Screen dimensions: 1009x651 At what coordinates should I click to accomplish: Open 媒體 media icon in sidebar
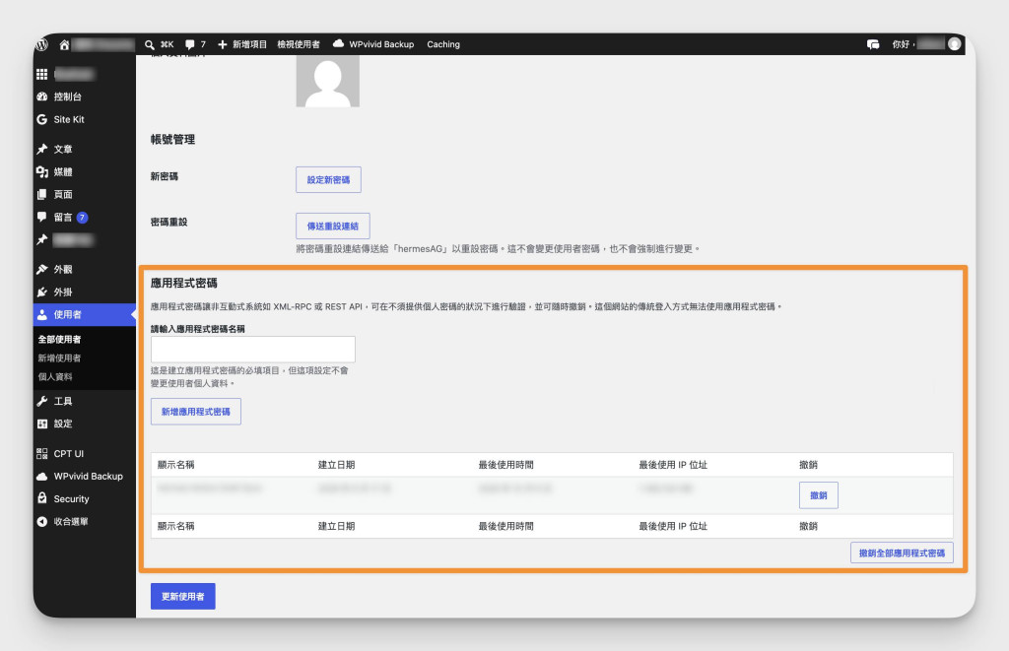pos(41,171)
